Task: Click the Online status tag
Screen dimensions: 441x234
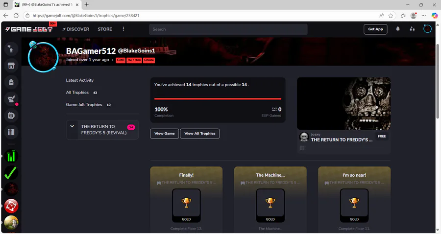Action: [149, 60]
